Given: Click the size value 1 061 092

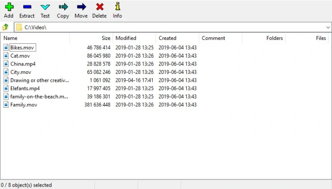Looking at the screenshot, I should point(100,80).
